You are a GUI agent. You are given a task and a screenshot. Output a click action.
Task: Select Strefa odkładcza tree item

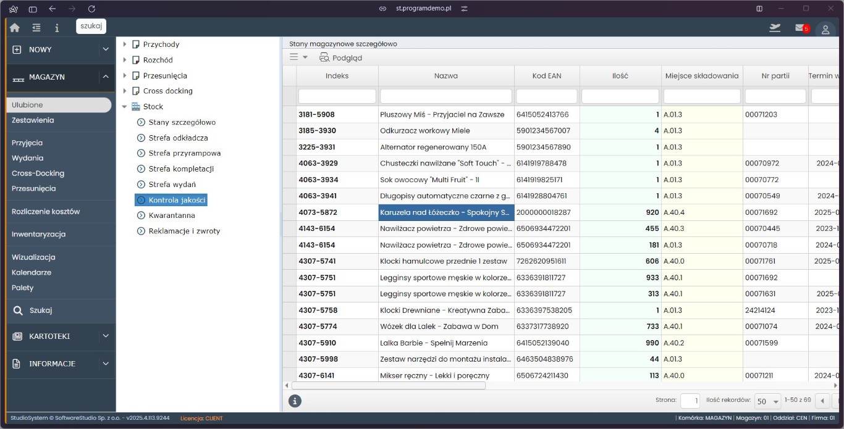click(179, 138)
